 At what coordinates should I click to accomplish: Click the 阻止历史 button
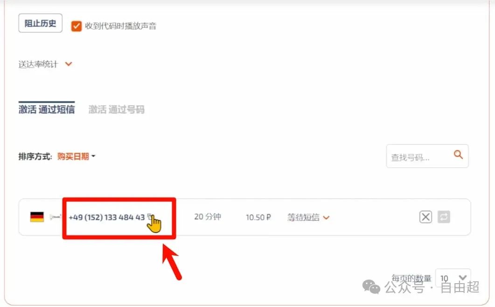[x=41, y=23]
